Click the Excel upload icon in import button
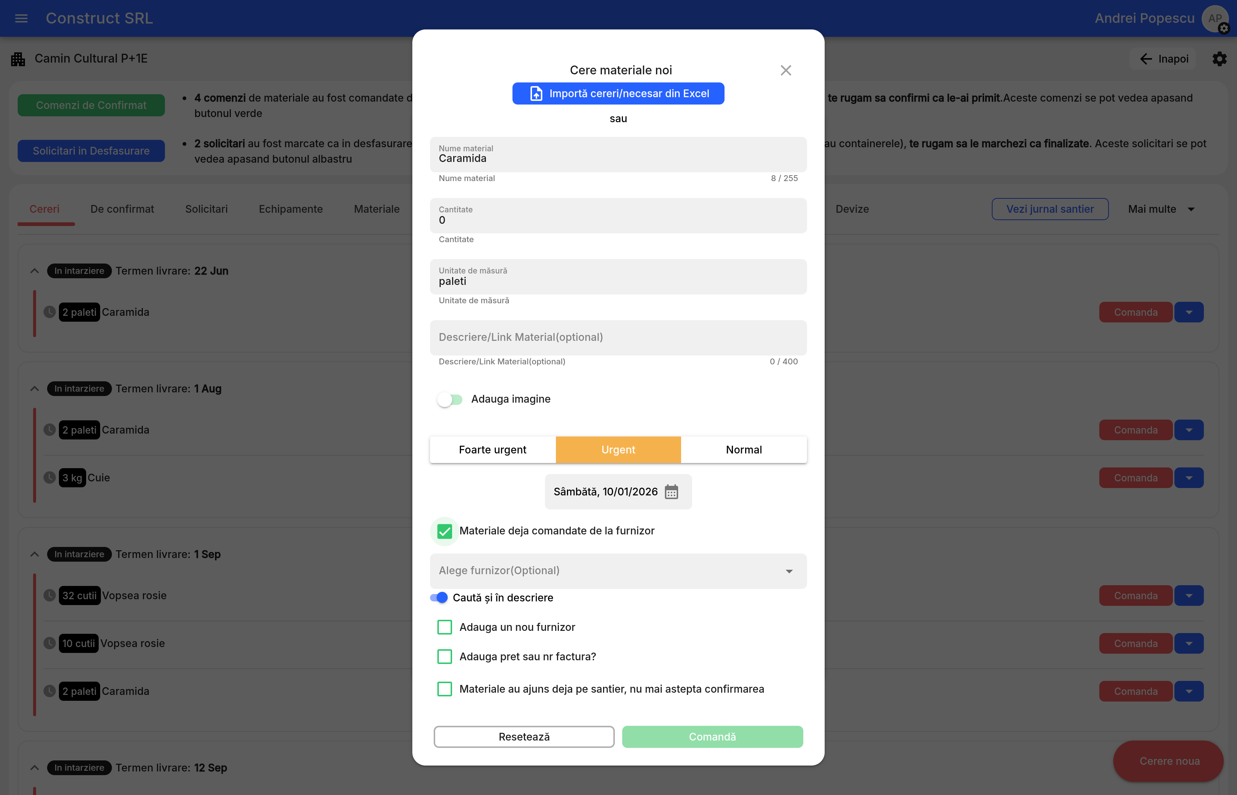1237x795 pixels. pyautogui.click(x=536, y=94)
